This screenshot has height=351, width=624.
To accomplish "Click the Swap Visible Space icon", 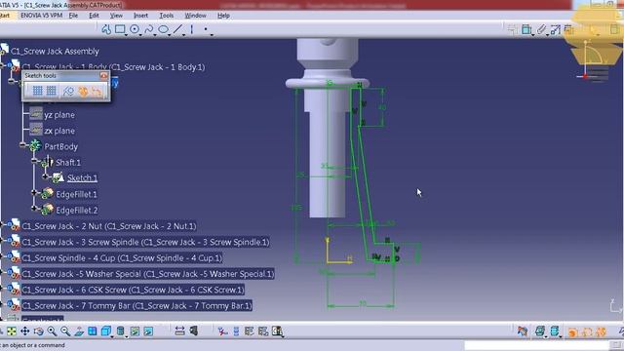I will [x=148, y=331].
